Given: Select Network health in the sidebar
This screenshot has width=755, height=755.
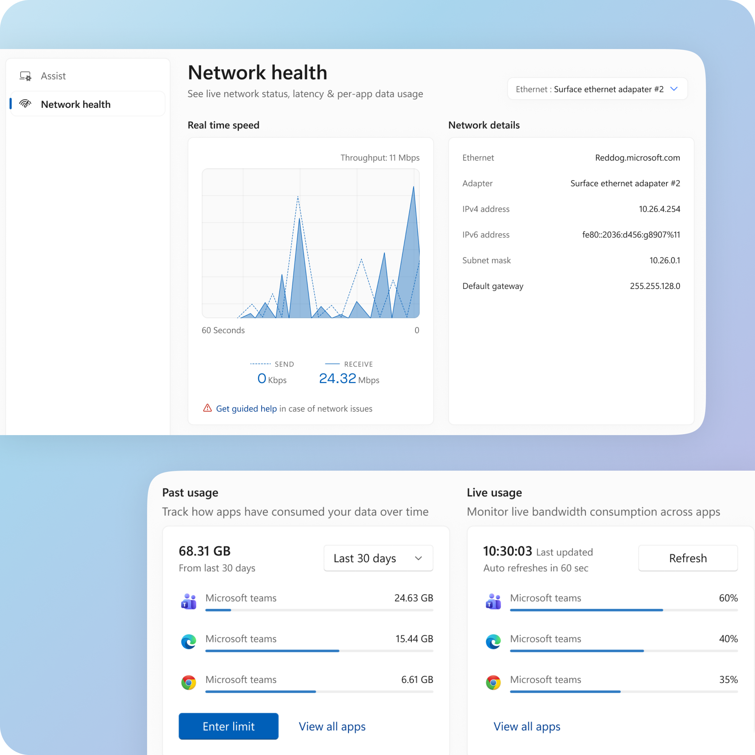Looking at the screenshot, I should click(88, 104).
